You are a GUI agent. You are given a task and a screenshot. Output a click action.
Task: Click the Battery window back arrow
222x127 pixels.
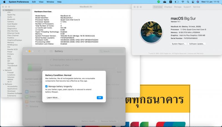(x=39, y=51)
